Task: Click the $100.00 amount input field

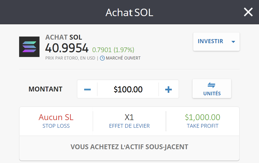Action: 128,89
